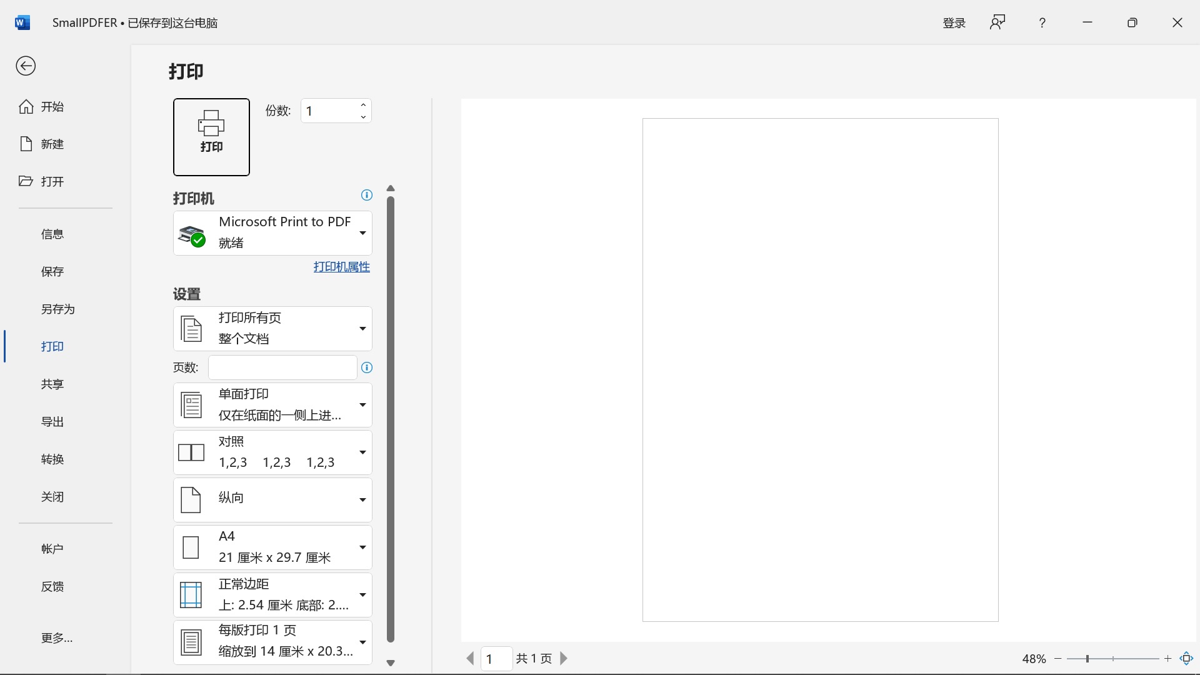Open the 纵向 orientation dropdown
This screenshot has width=1200, height=675.
coord(272,499)
